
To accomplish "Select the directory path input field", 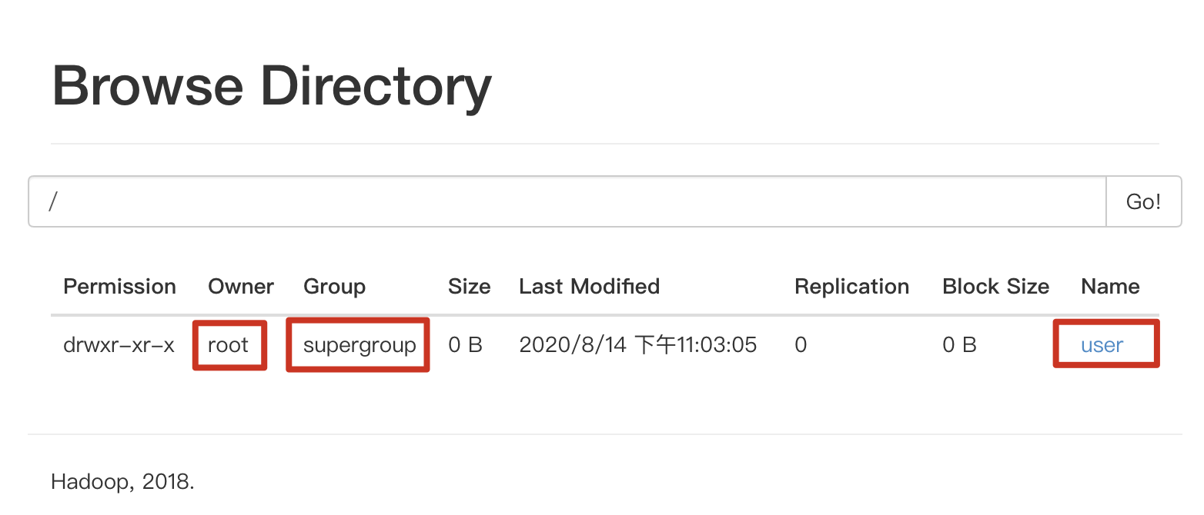I will point(539,201).
